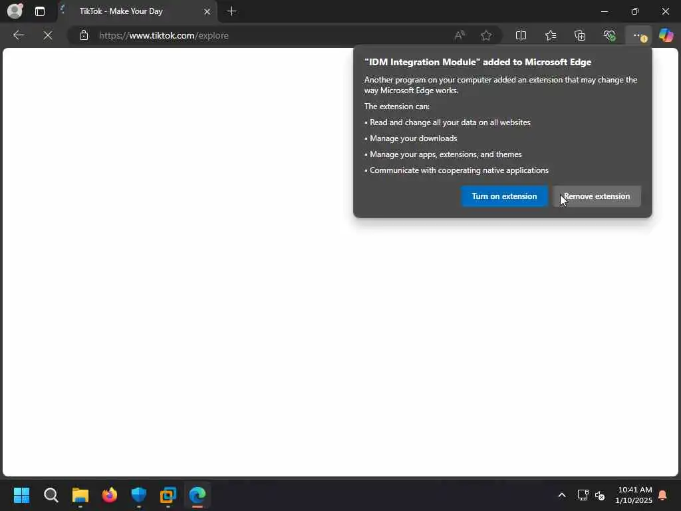This screenshot has height=511, width=681.
Task: Go back using the back arrow
Action: [x=18, y=35]
